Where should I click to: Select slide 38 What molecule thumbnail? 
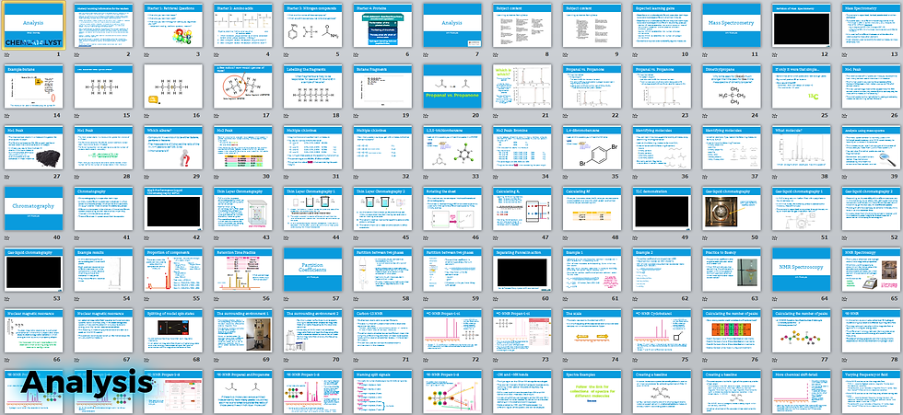click(x=802, y=147)
